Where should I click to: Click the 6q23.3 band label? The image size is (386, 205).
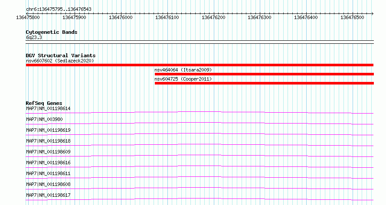tap(34, 37)
